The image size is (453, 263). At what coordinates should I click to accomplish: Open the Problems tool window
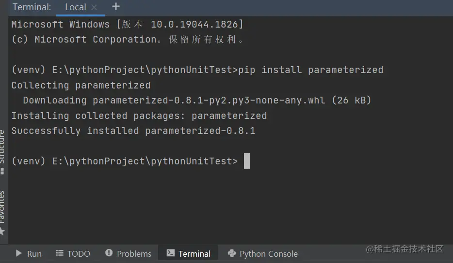[128, 253]
